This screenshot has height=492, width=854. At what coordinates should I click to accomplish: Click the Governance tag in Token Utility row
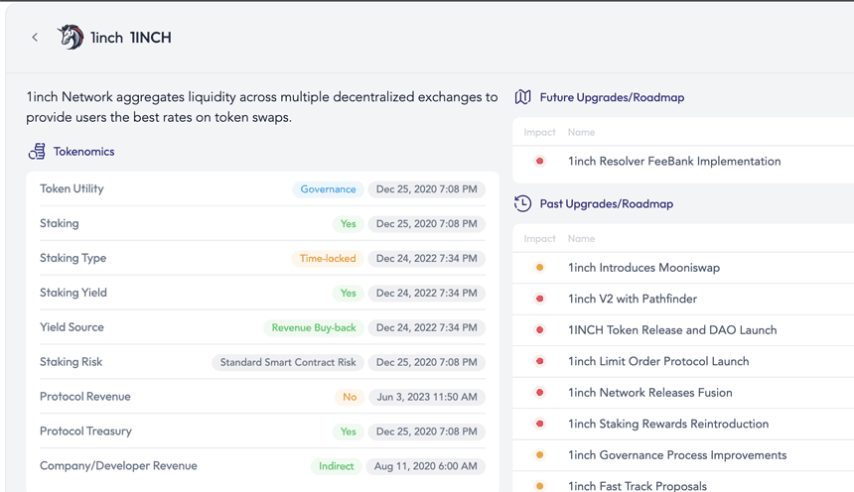click(x=328, y=188)
